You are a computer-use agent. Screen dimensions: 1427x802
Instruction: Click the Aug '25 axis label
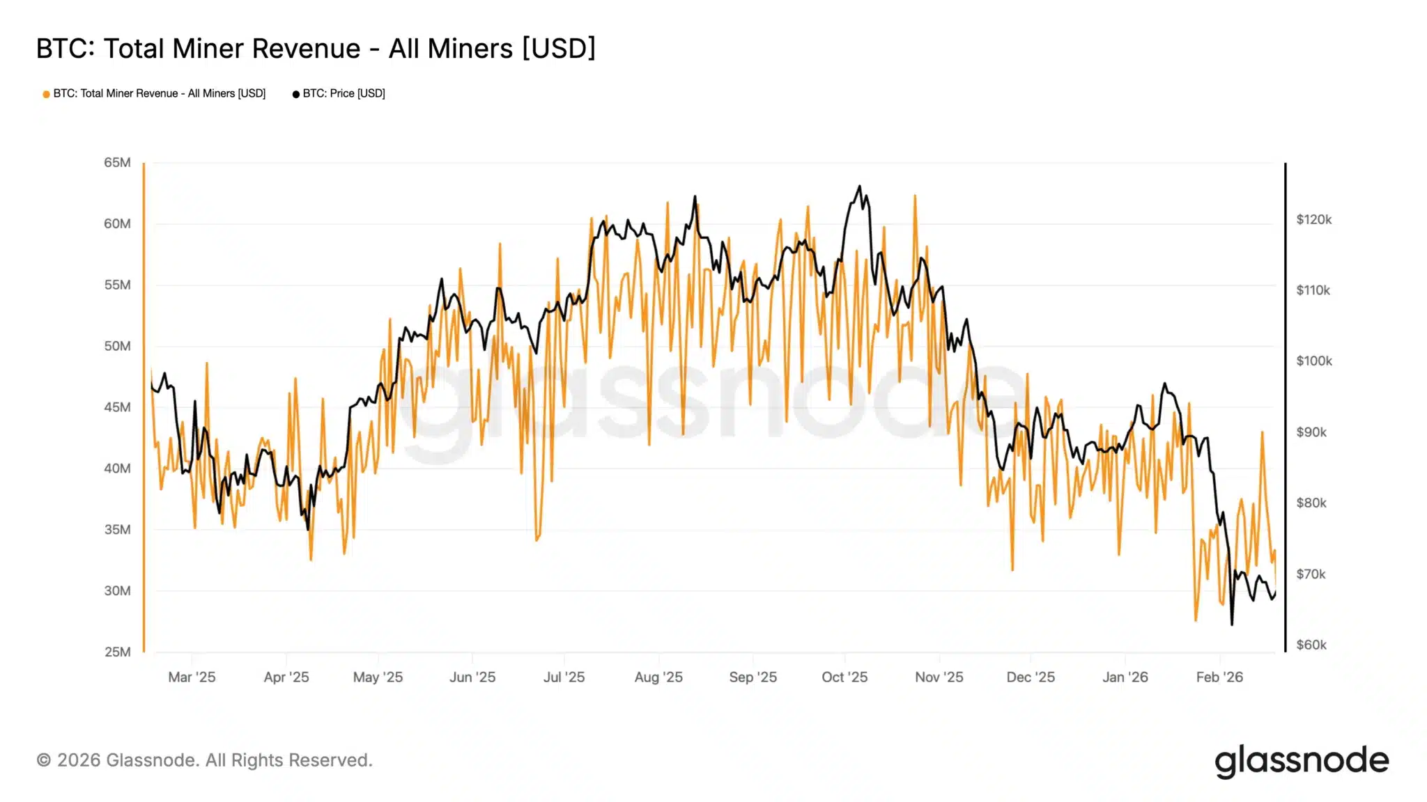[658, 677]
